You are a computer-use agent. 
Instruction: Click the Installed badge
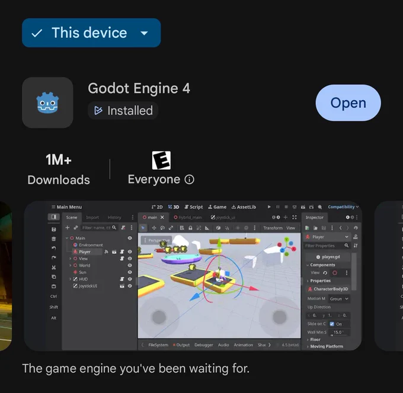coord(123,111)
